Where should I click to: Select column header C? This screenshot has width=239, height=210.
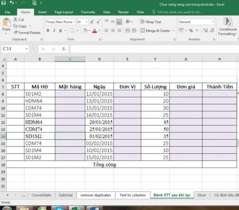[70, 59]
